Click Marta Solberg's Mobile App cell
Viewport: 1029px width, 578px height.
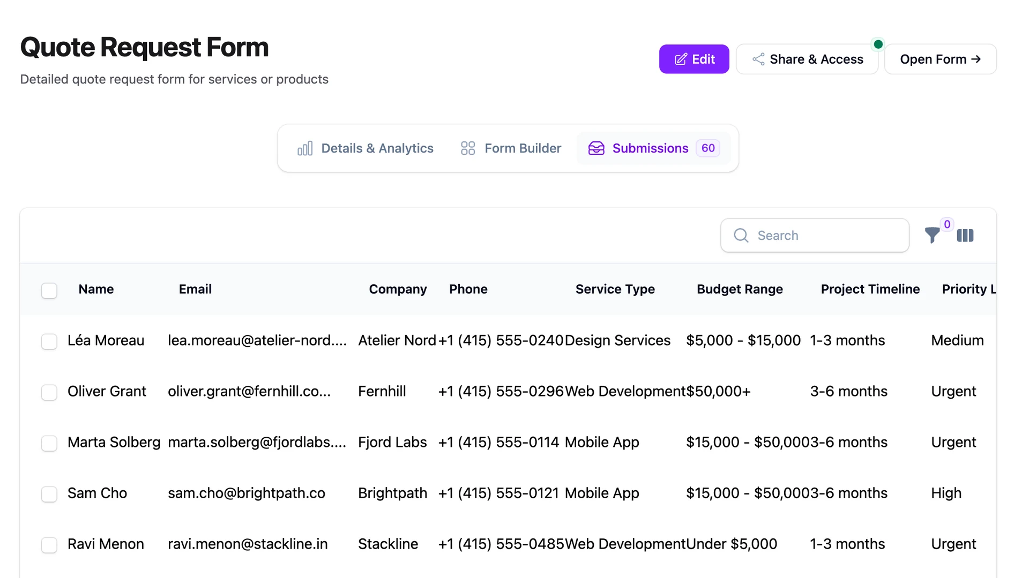602,442
